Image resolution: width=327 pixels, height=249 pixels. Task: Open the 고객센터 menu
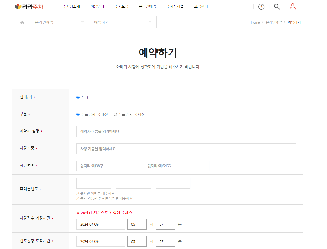point(200,6)
